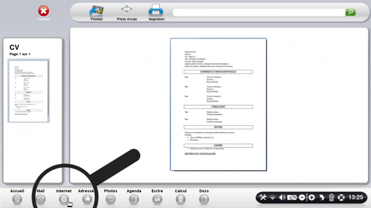This screenshot has height=208, width=371.
Task: Click in the search text field
Action: pos(259,13)
